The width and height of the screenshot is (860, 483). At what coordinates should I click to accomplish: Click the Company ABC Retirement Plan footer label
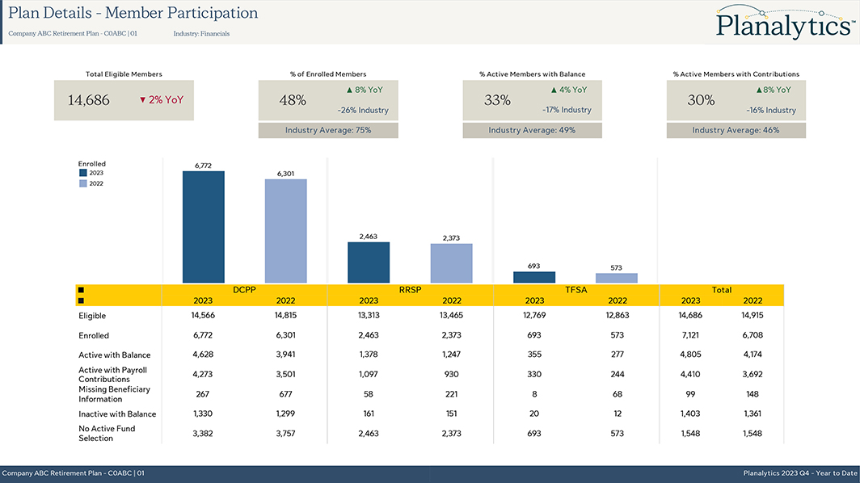pyautogui.click(x=73, y=473)
